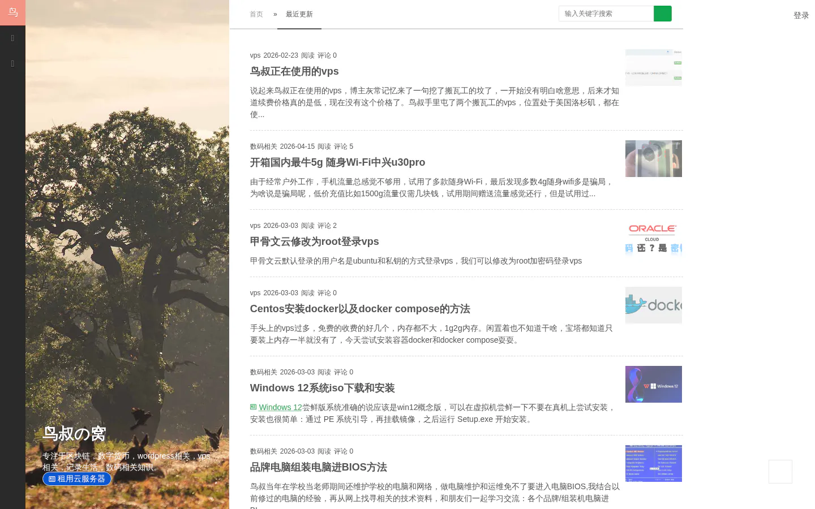
Task: Click thumbnail of 鸟叔正在使用的vps post
Action: (x=654, y=68)
